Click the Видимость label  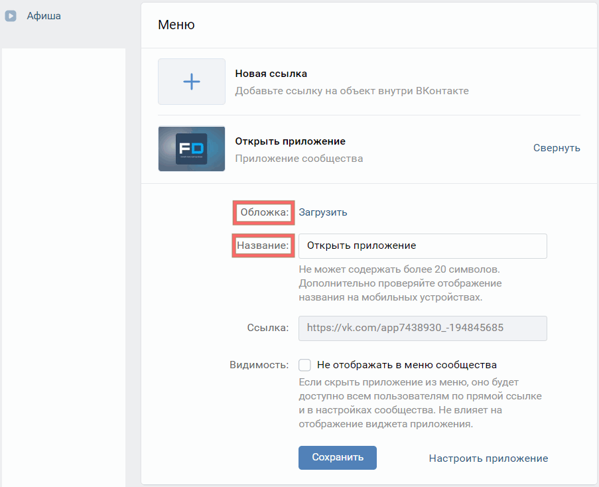point(259,365)
